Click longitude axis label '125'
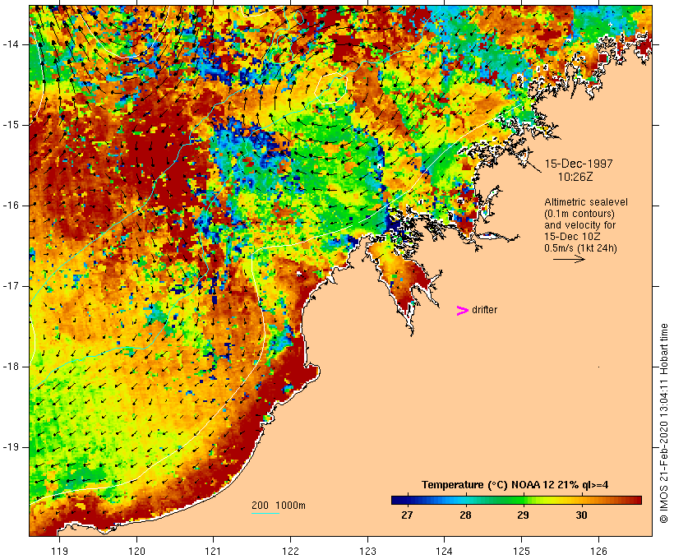 [521, 551]
